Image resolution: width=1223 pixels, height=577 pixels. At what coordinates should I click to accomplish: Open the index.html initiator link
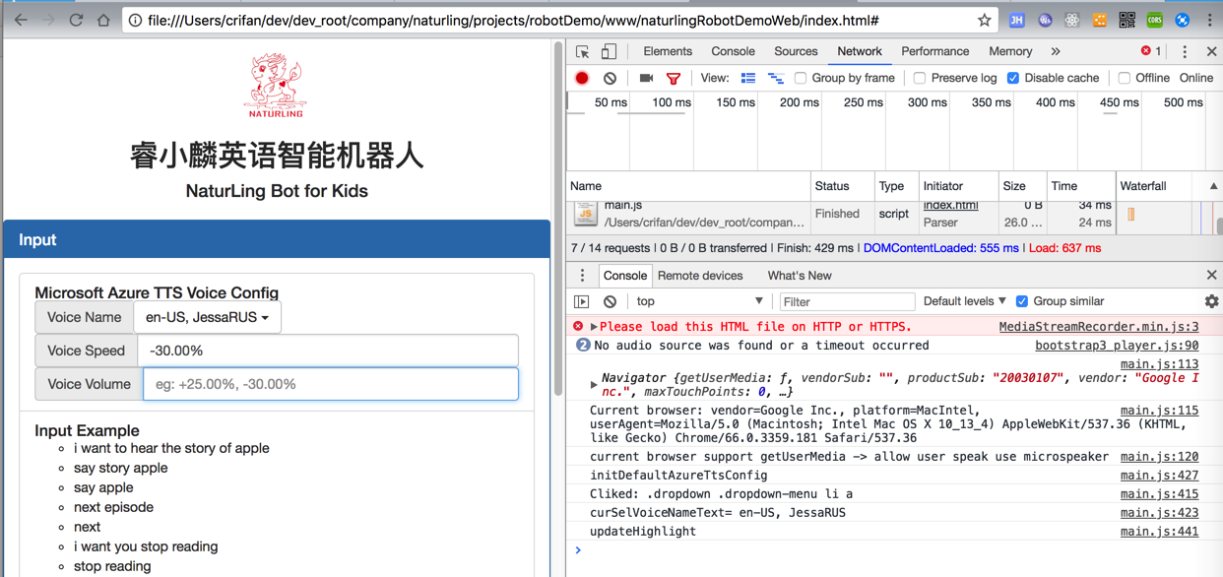(x=950, y=205)
